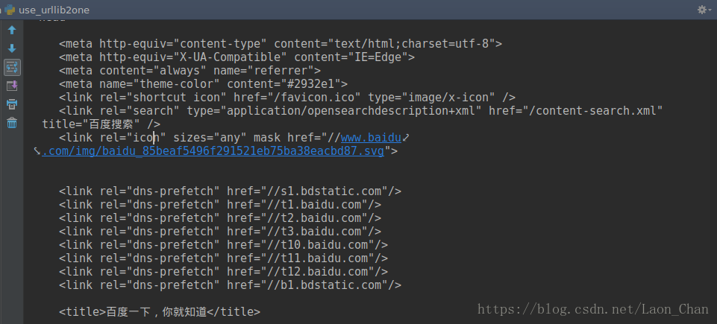The width and height of the screenshot is (717, 324).
Task: Click the Print console output icon
Action: [12, 104]
